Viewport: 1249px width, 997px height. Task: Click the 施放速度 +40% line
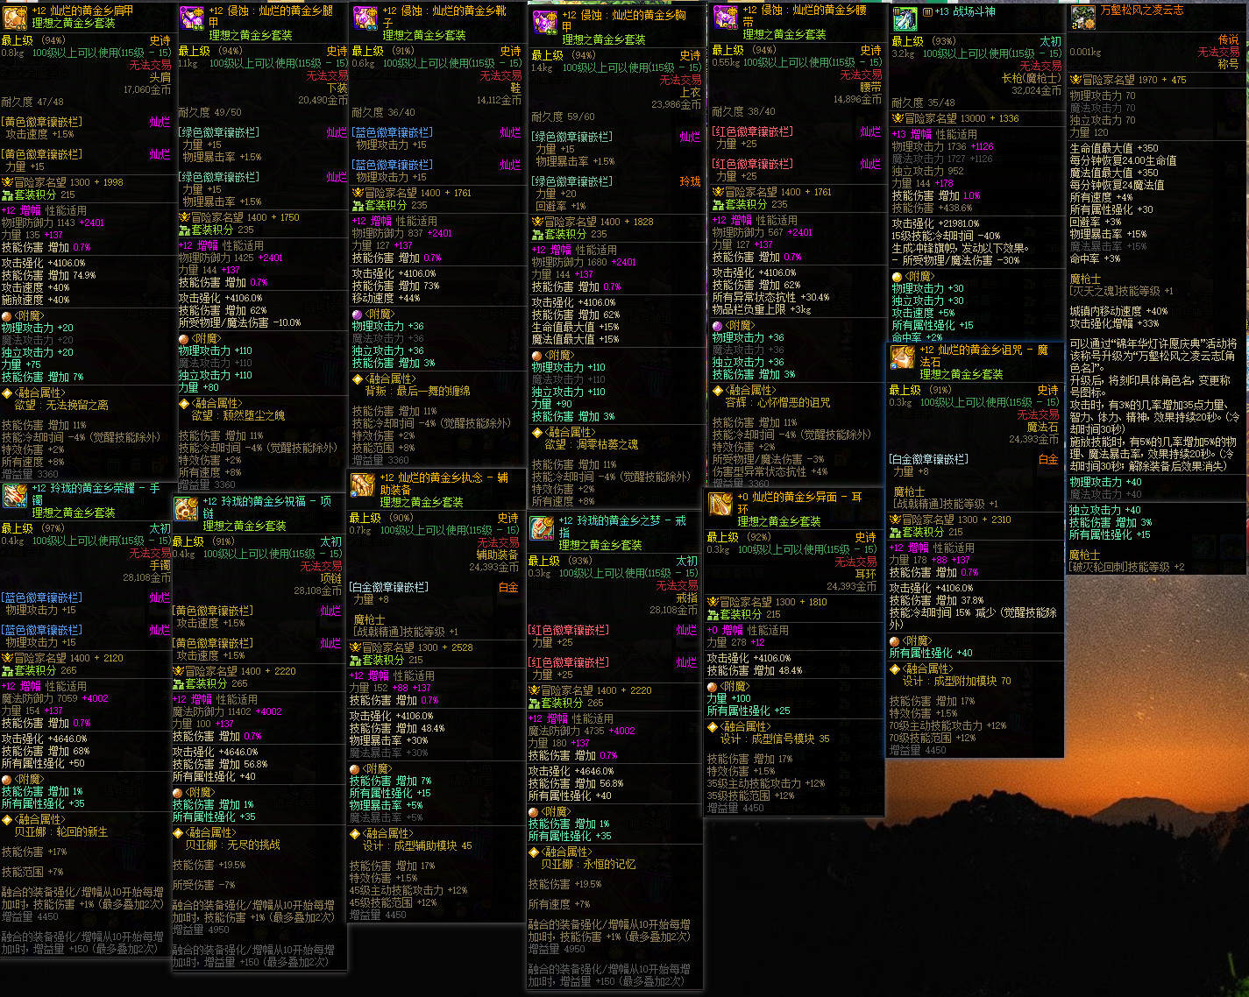pos(36,300)
